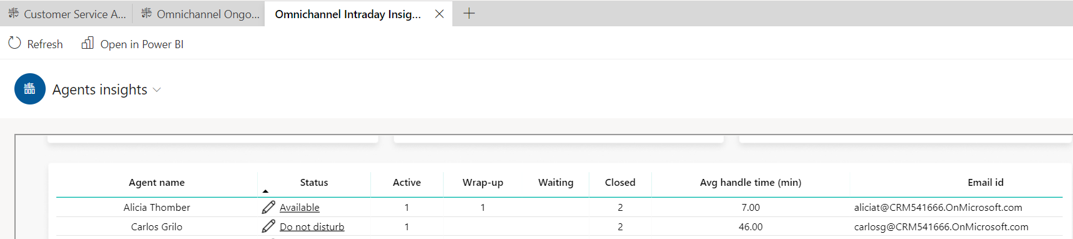Open the Available status link
This screenshot has width=1073, height=239.
(299, 207)
